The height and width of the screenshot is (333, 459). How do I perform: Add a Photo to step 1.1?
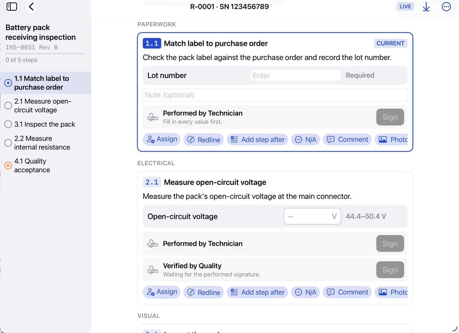(391, 140)
